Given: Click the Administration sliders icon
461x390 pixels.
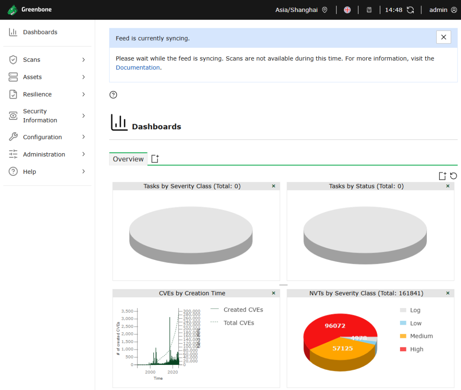Looking at the screenshot, I should pyautogui.click(x=13, y=154).
